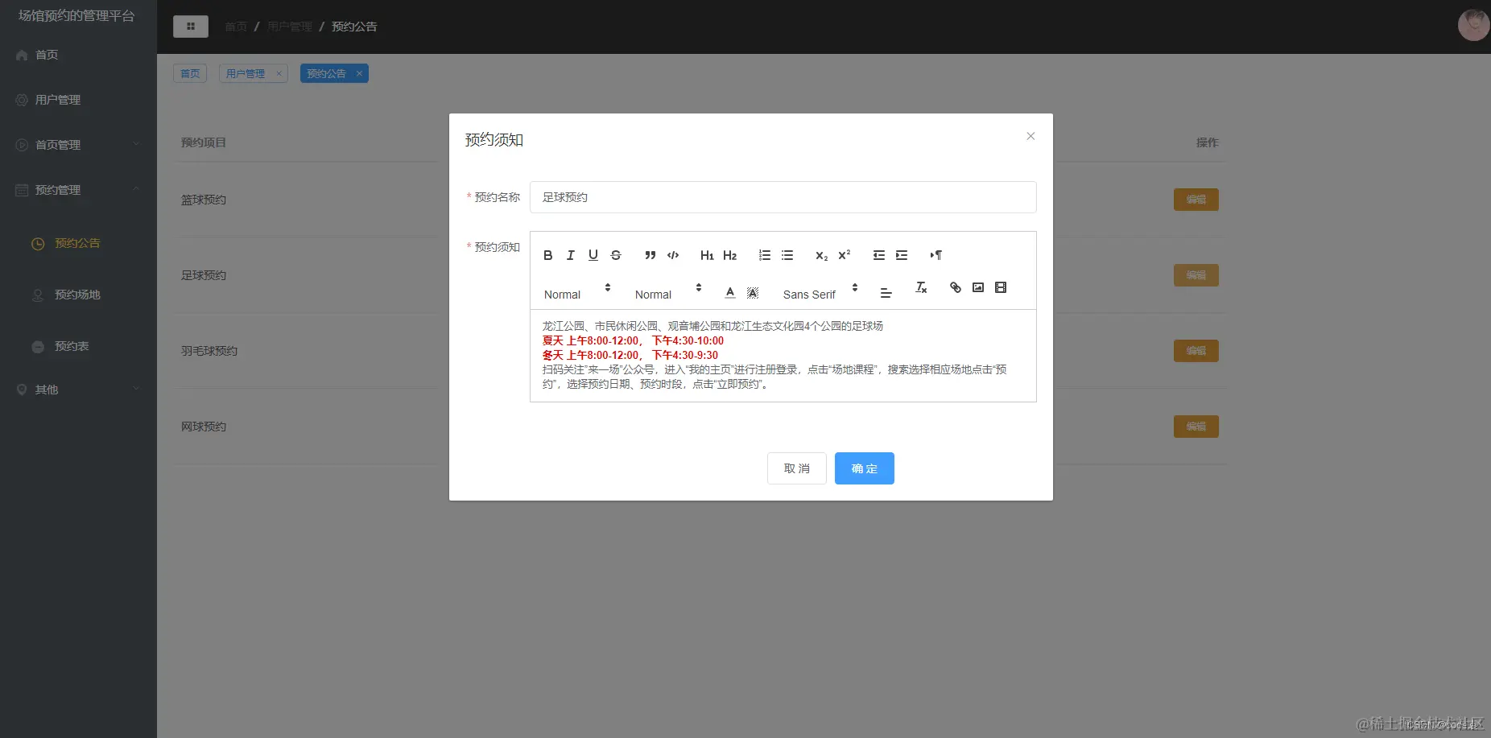This screenshot has width=1491, height=738.
Task: Apply italic formatting
Action: [570, 255]
